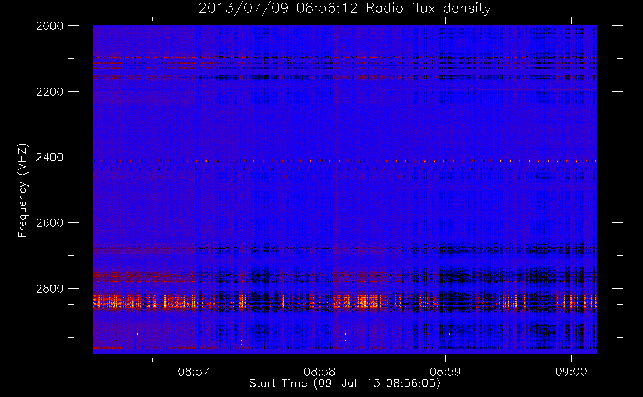This screenshot has width=643, height=397.
Task: Click the 08:57 time tick label
Action: pyautogui.click(x=194, y=372)
